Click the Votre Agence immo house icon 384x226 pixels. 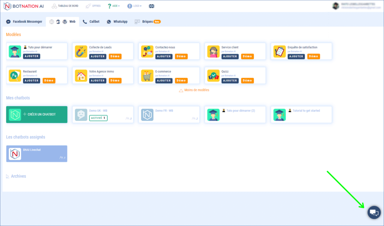[81, 75]
